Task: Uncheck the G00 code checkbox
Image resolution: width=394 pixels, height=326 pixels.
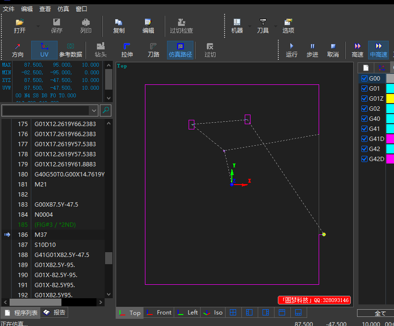Action: click(364, 79)
